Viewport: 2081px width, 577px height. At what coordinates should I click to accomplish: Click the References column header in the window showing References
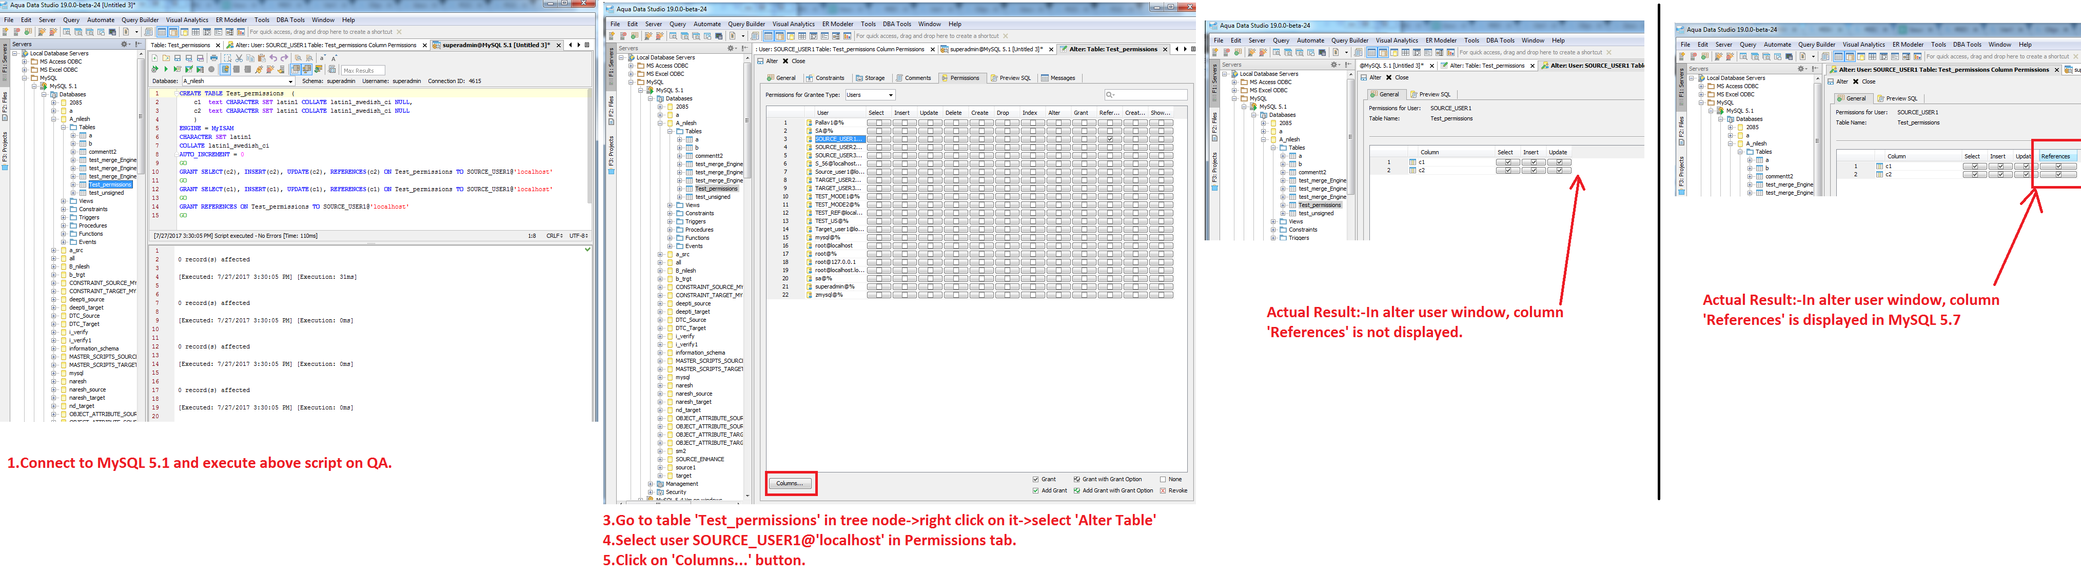coord(2058,156)
